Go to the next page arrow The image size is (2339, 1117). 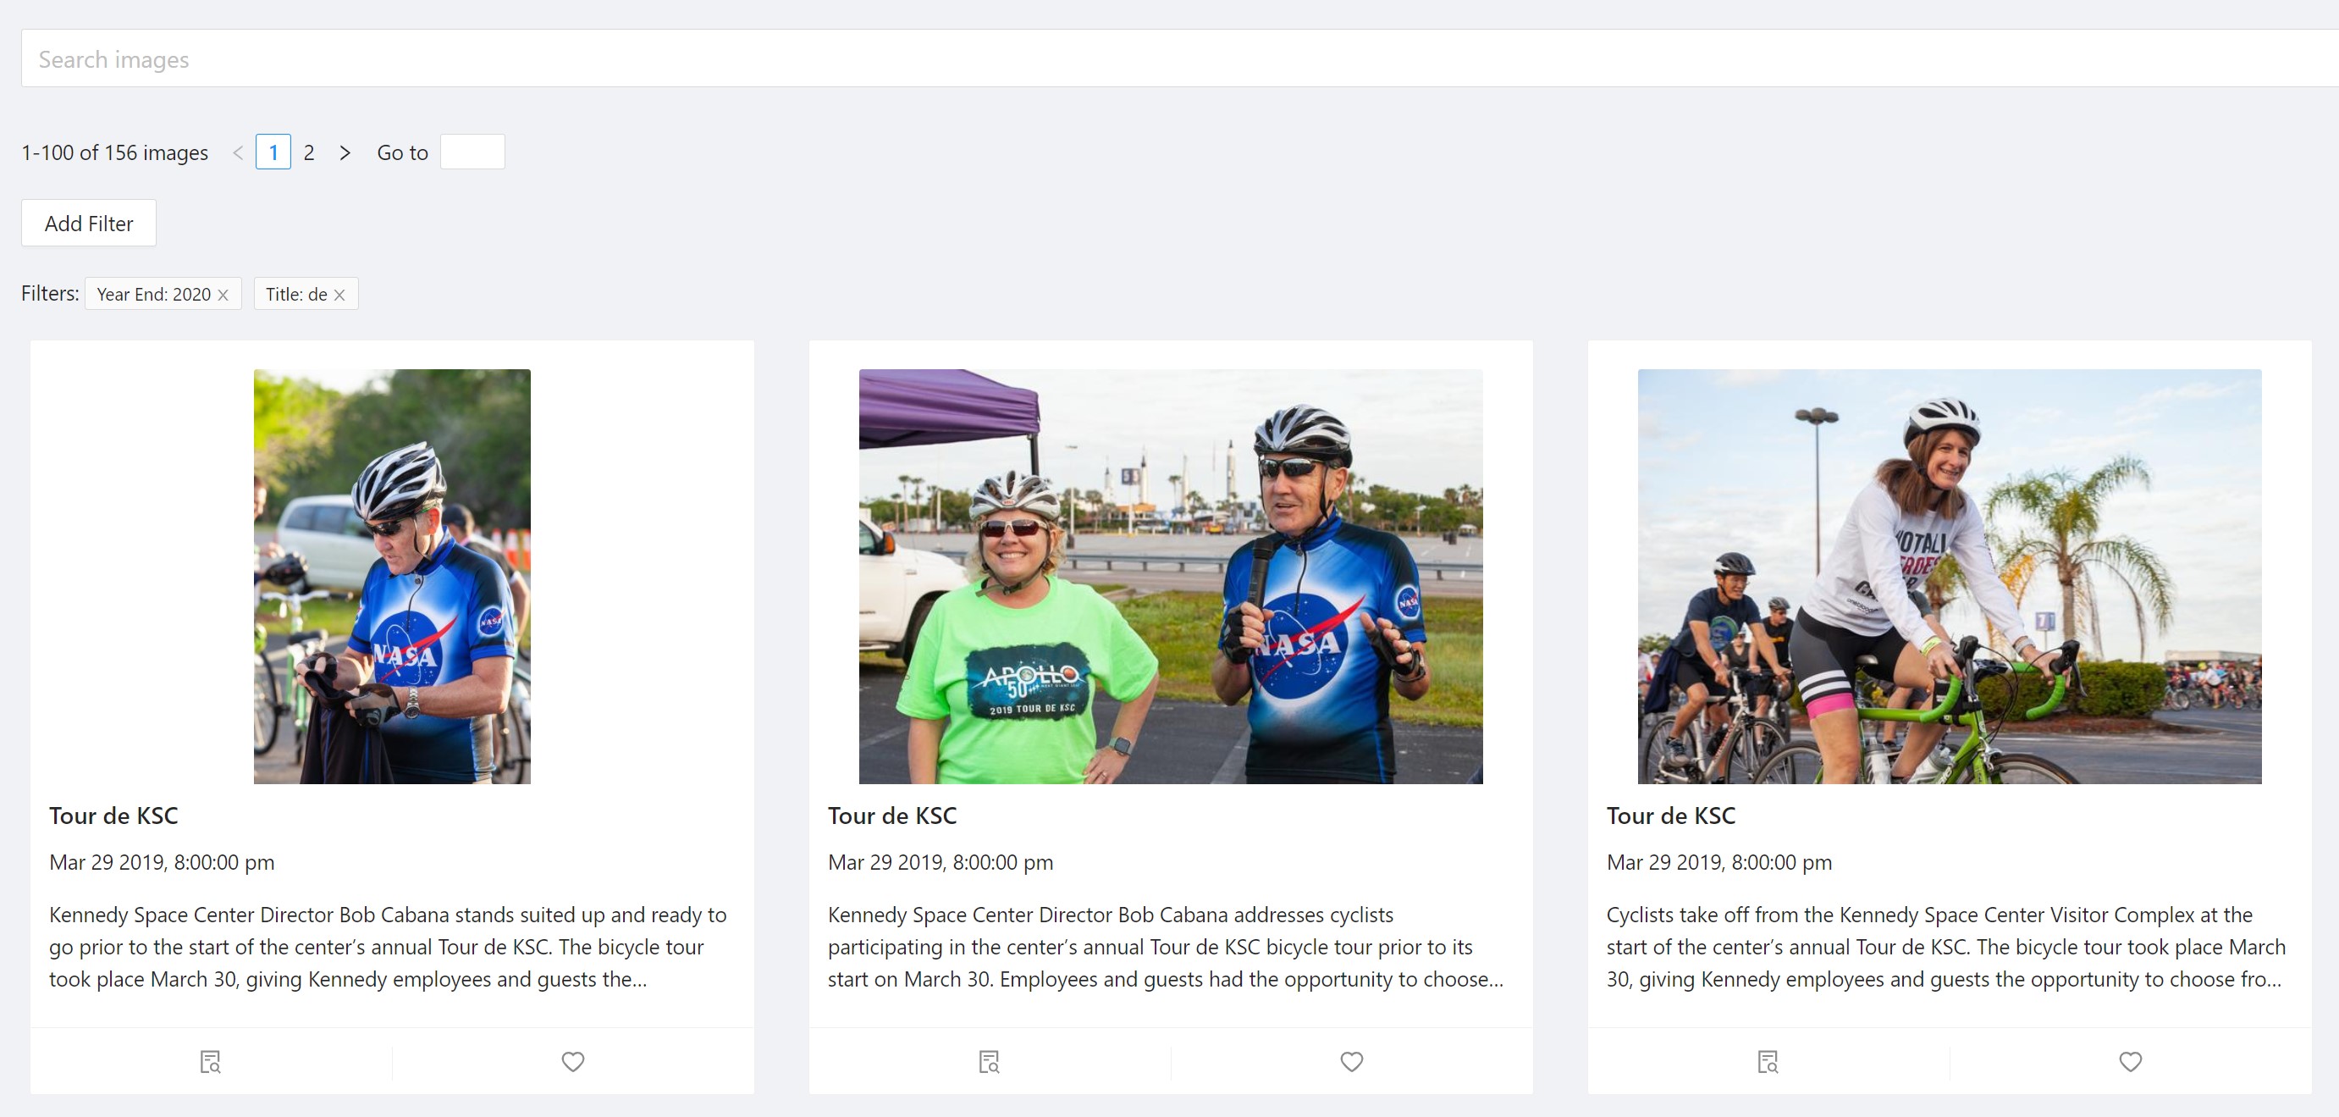coord(345,152)
